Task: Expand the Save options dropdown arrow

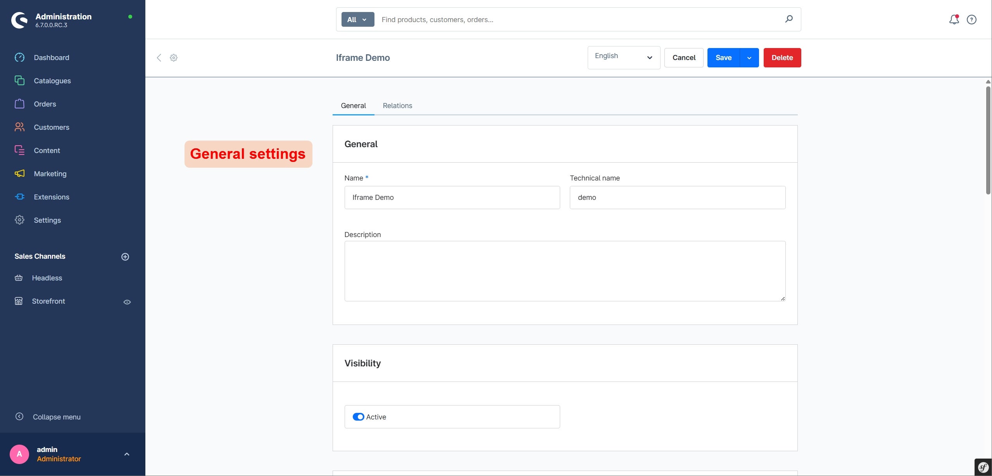Action: [x=749, y=58]
